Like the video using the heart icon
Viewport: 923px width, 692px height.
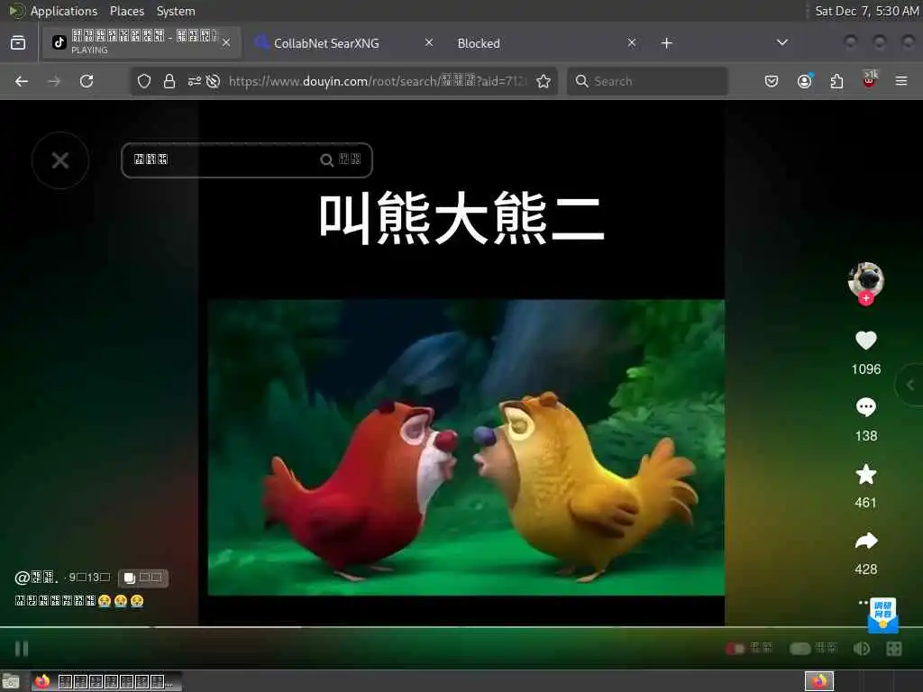[865, 340]
